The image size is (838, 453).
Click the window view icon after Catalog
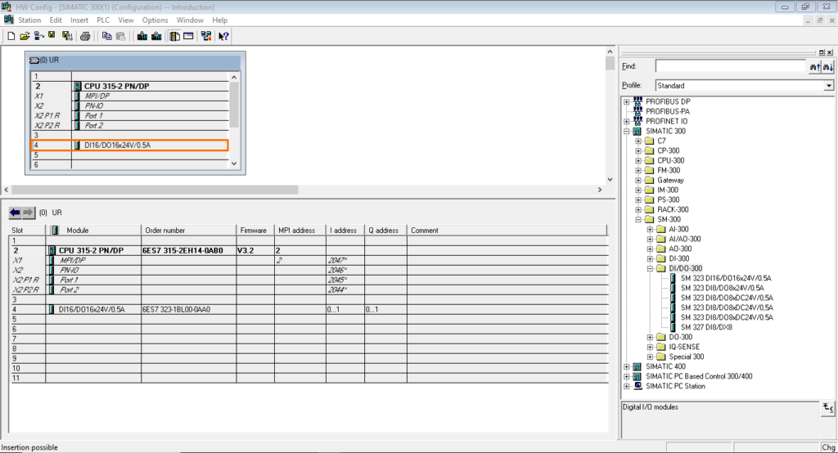[x=188, y=36]
